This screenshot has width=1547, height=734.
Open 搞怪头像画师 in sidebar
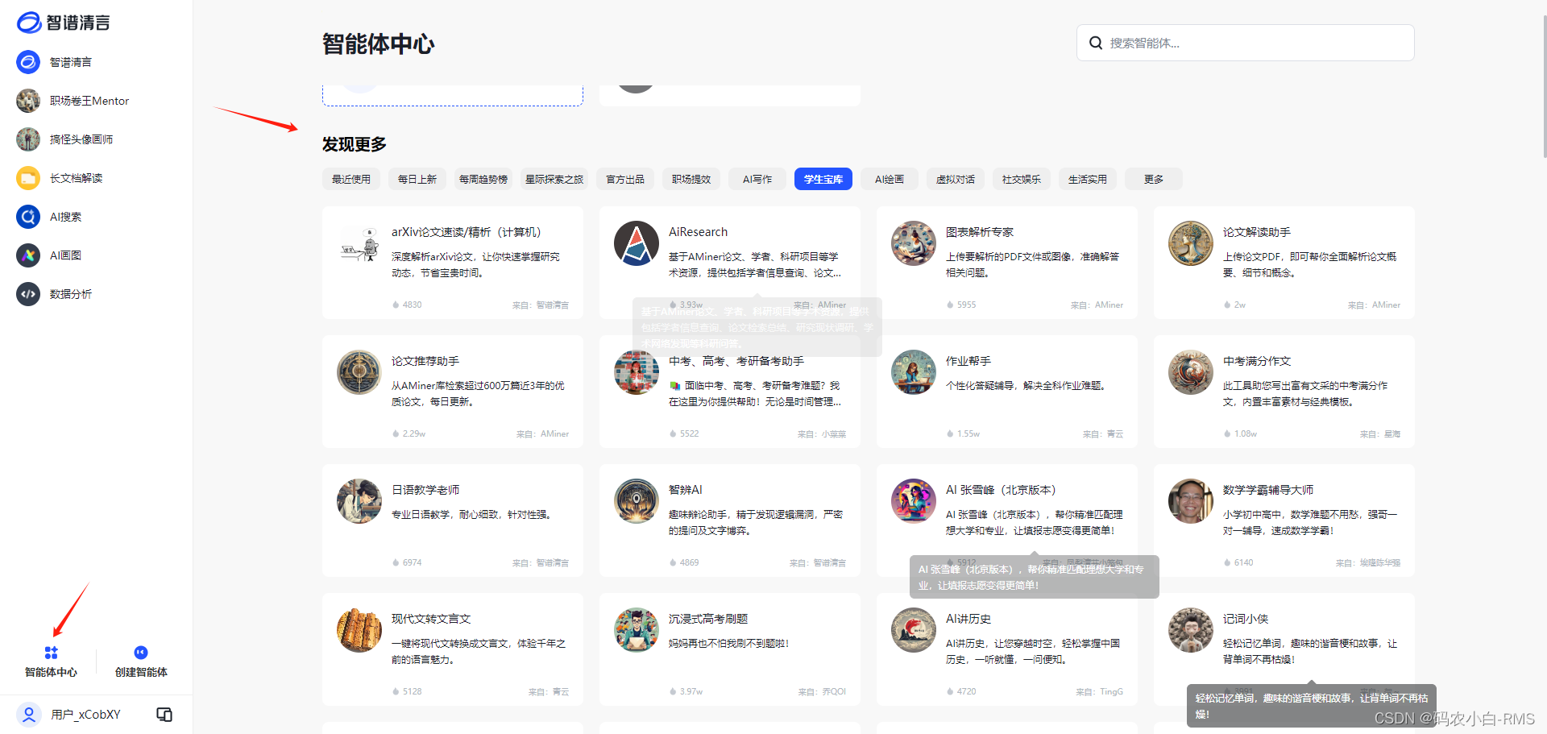click(64, 139)
